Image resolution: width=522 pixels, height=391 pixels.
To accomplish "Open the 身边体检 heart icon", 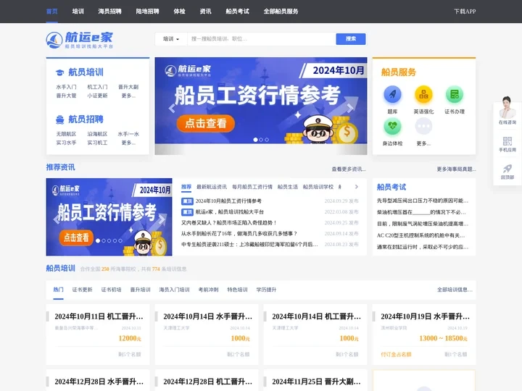I will tap(392, 126).
